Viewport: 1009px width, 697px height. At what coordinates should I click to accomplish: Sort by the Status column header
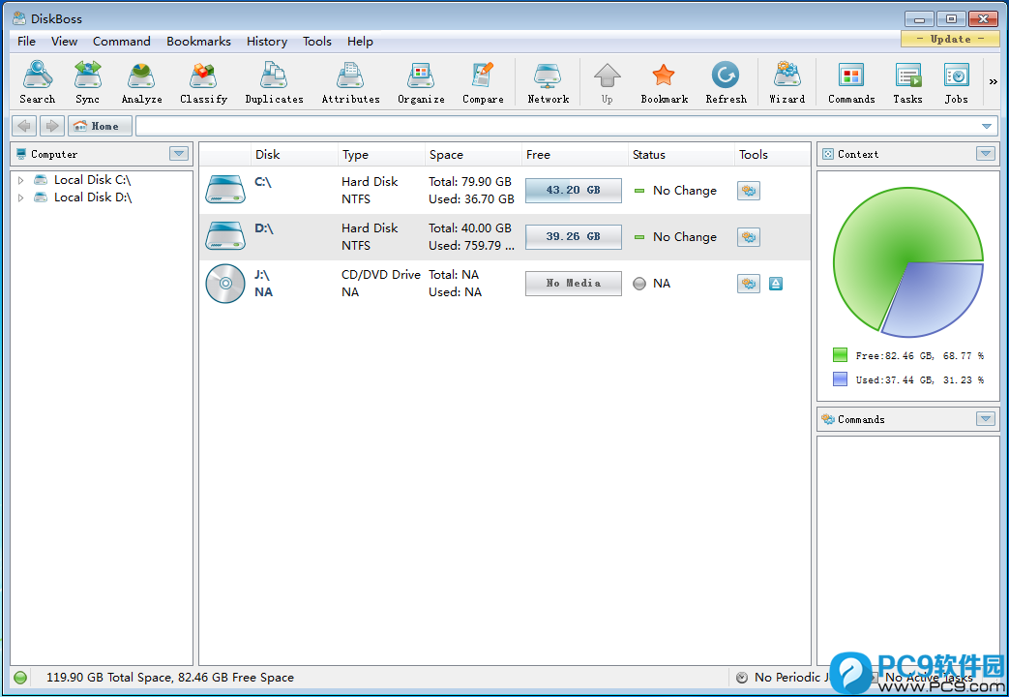coord(681,155)
